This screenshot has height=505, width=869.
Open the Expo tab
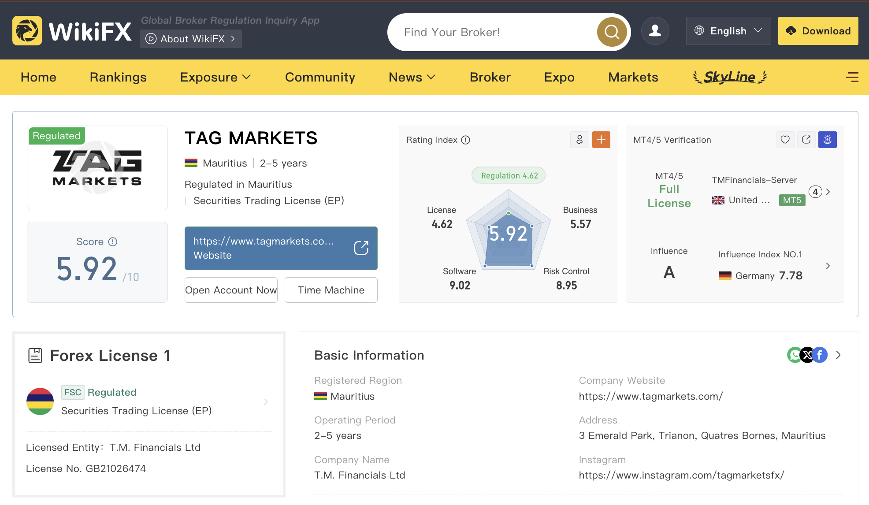(559, 77)
